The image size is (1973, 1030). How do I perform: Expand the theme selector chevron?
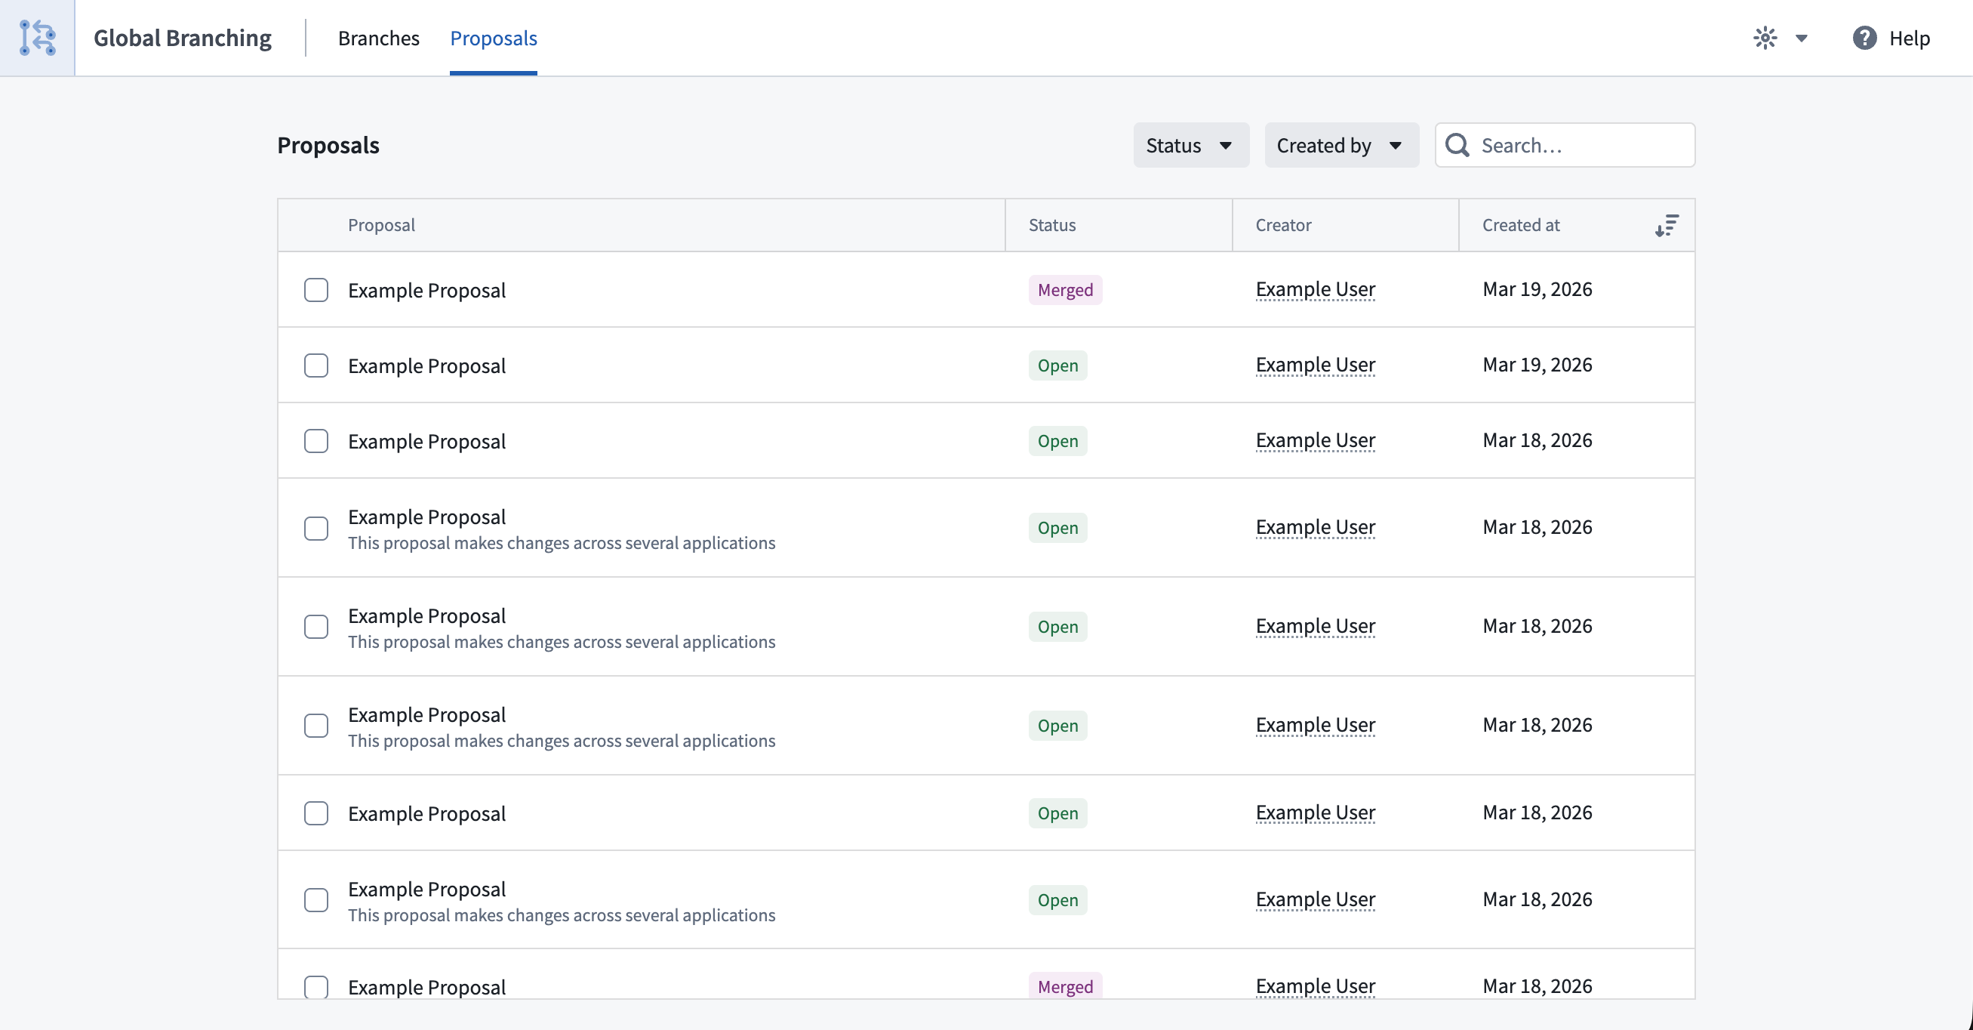pyautogui.click(x=1801, y=37)
